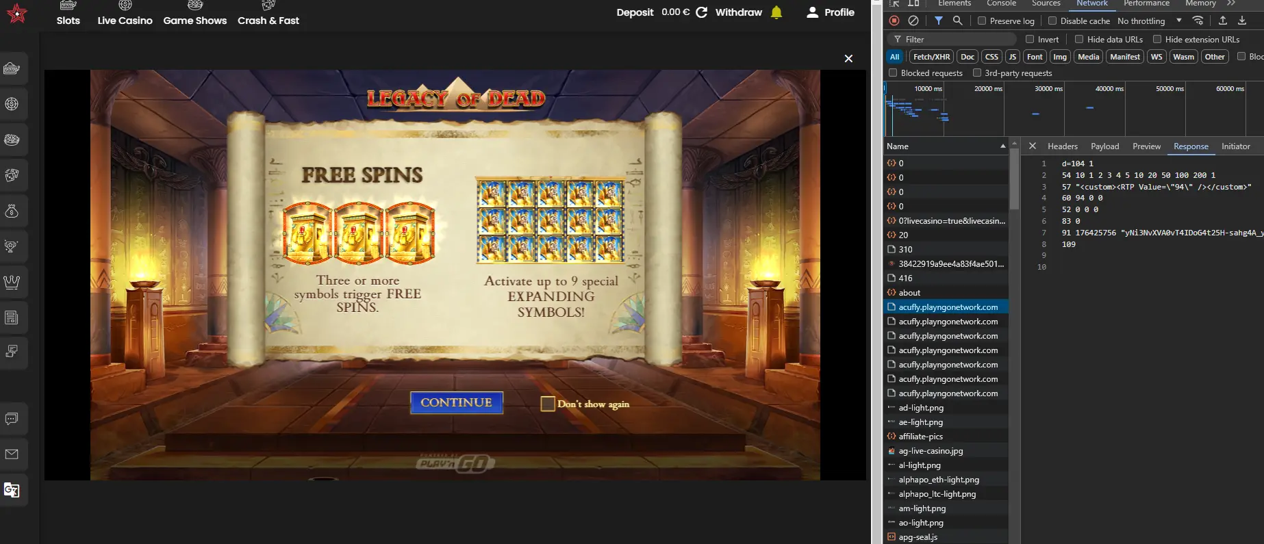Click the import HAR upload arrow icon
Screen dimensions: 1264x544
pos(1223,21)
